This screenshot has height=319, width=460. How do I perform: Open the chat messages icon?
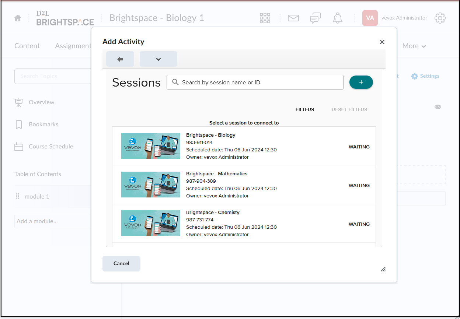click(x=315, y=18)
